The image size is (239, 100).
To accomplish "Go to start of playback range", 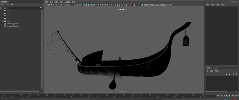I will pos(218,96).
